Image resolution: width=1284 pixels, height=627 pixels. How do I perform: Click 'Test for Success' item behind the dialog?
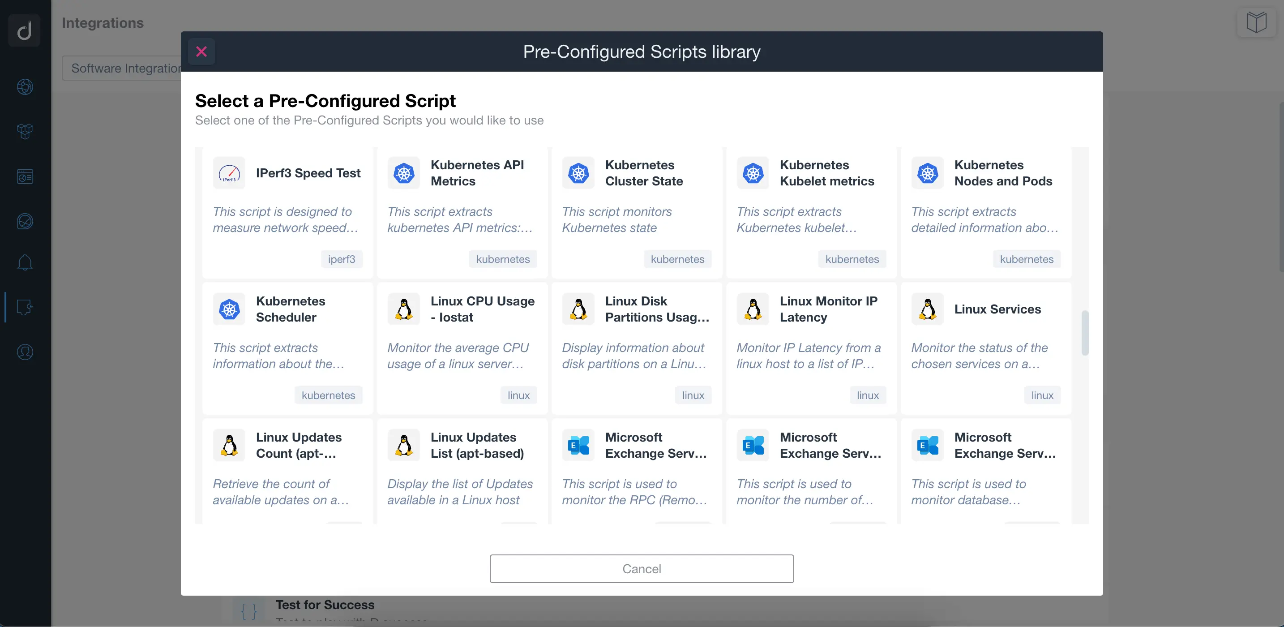click(x=325, y=605)
